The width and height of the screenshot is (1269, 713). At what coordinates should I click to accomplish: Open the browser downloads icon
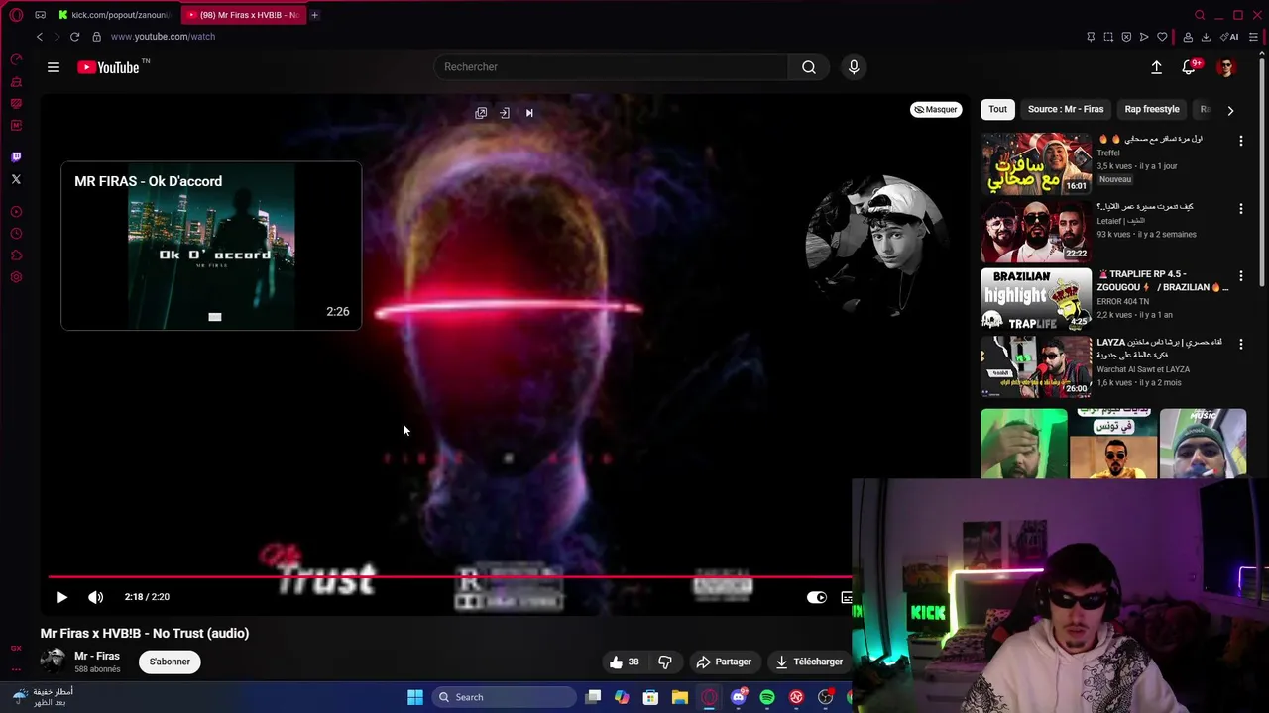pos(1206,37)
